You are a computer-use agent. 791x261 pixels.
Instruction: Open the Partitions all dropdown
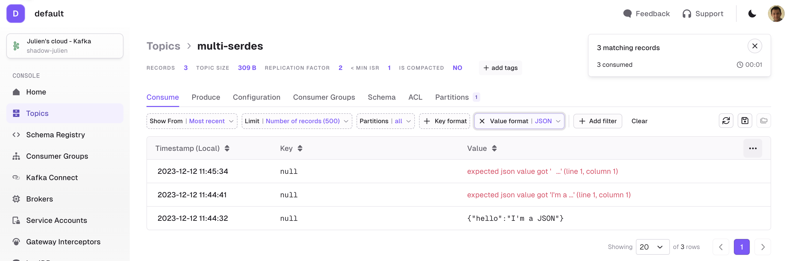click(x=385, y=121)
